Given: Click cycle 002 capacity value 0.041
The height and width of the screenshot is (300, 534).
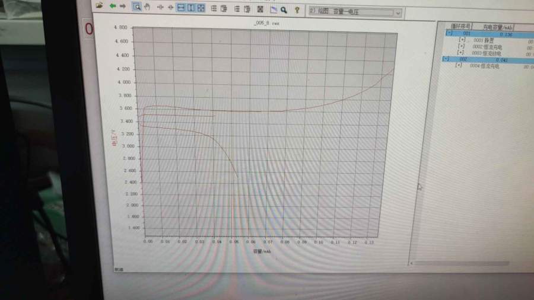Looking at the screenshot, I should point(501,60).
